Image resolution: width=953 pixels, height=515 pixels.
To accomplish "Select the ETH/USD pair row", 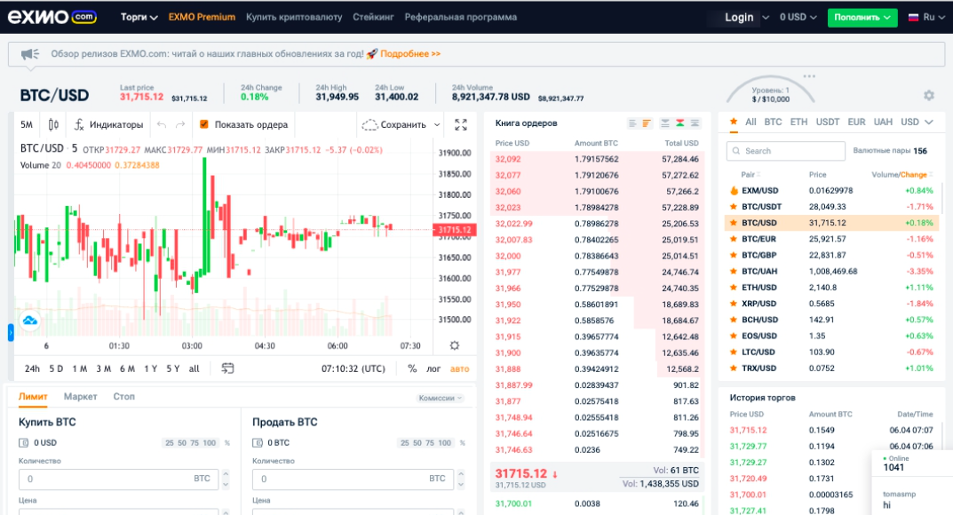I will pyautogui.click(x=831, y=288).
